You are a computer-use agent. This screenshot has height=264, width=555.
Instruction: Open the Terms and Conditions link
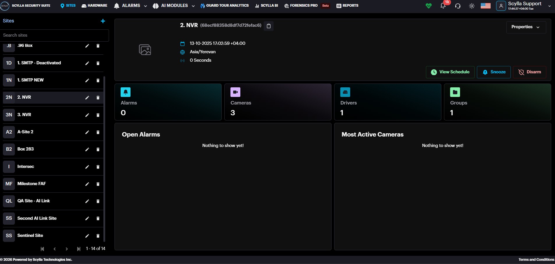536,259
